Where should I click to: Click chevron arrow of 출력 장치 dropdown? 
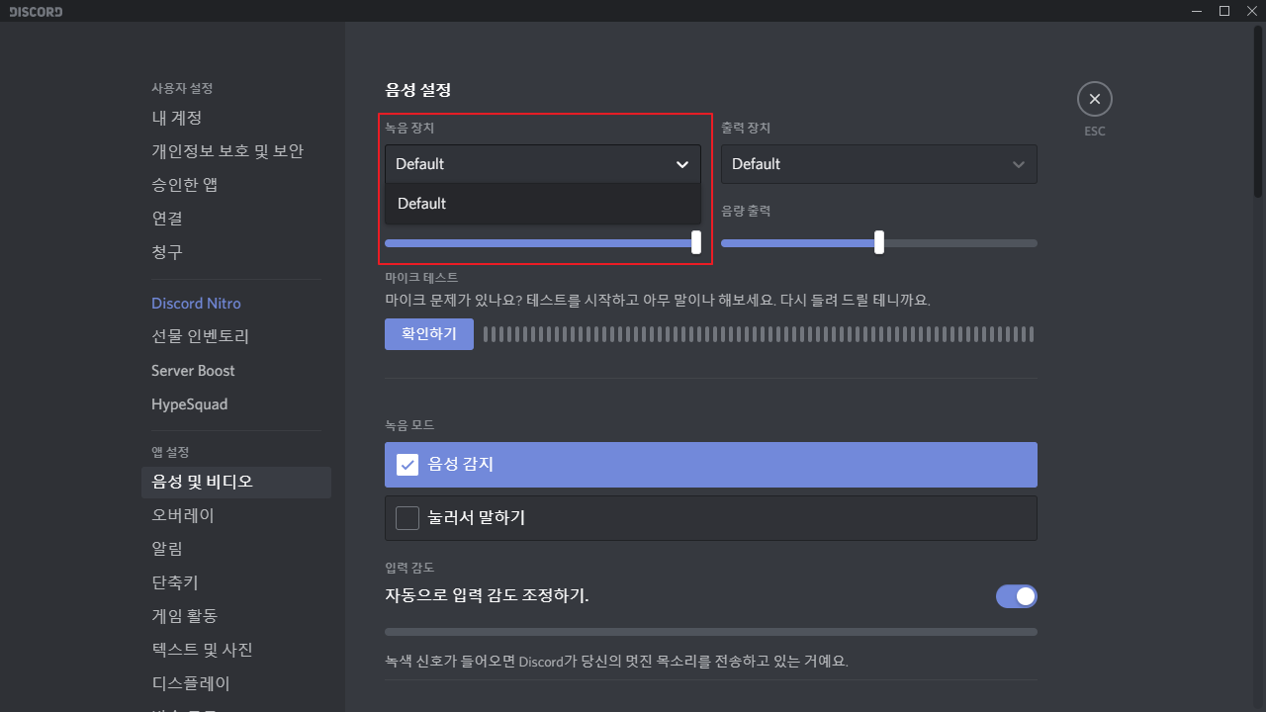tap(1019, 164)
